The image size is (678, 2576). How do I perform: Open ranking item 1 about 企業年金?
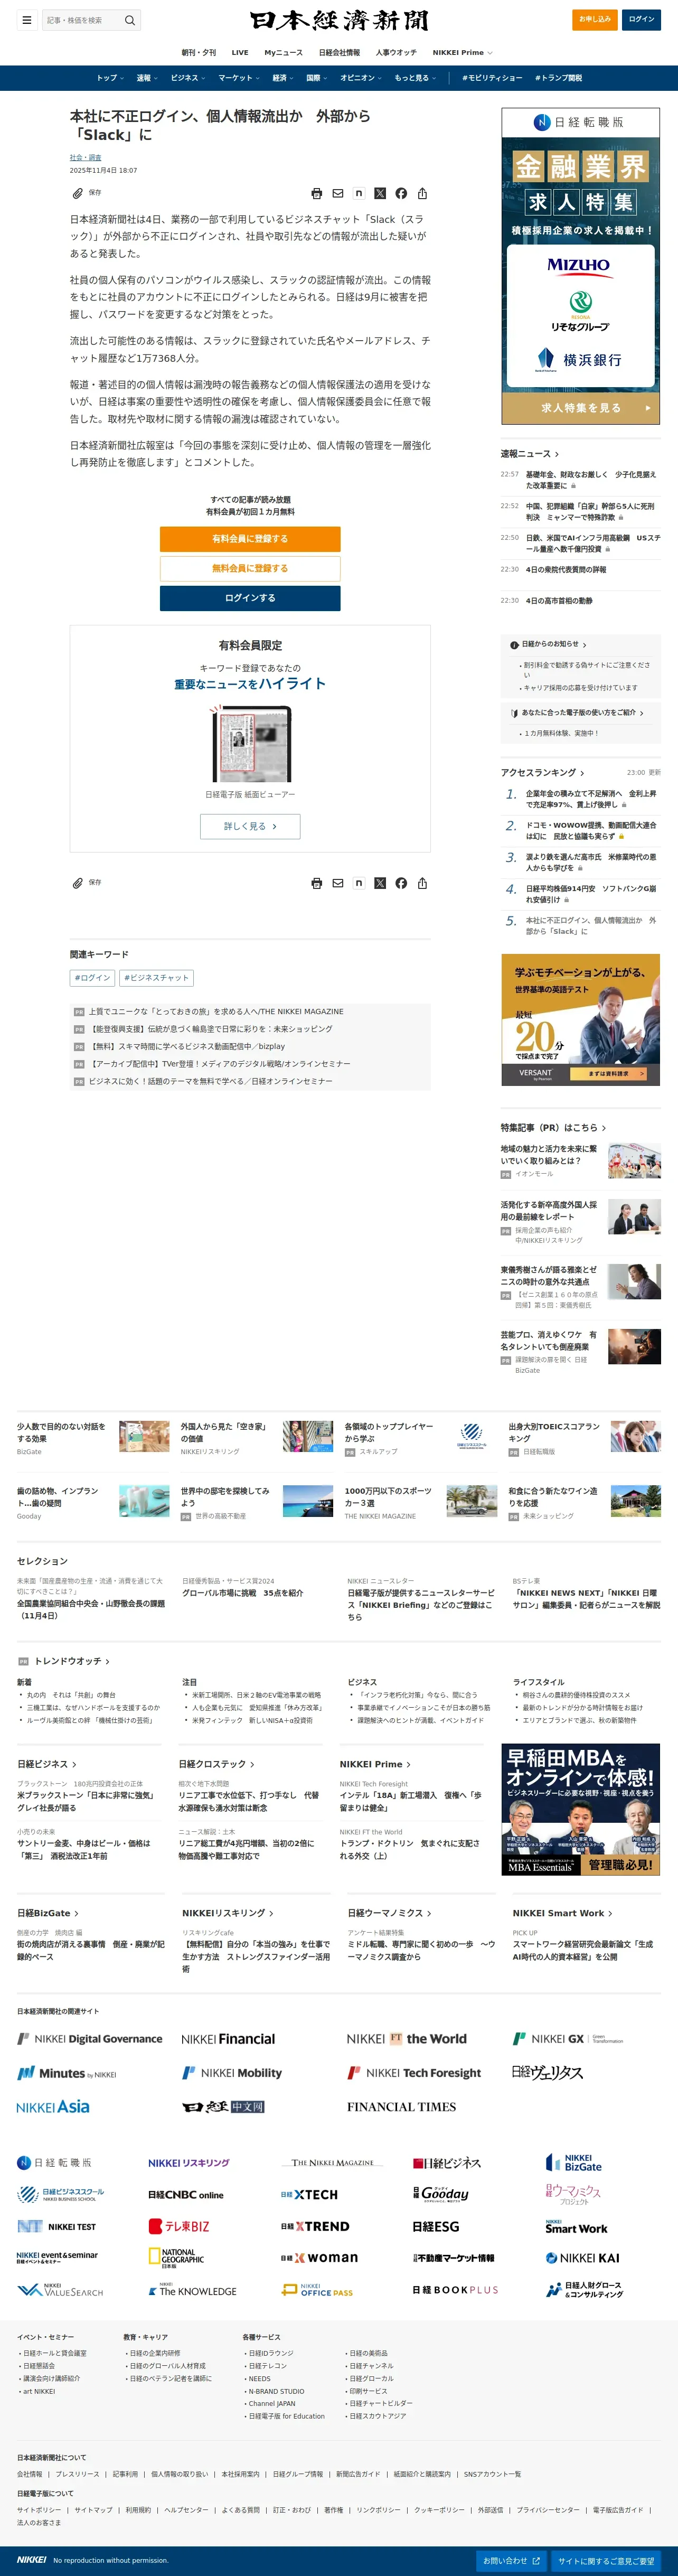click(591, 799)
